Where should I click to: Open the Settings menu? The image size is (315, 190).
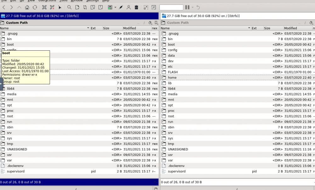point(92,1)
